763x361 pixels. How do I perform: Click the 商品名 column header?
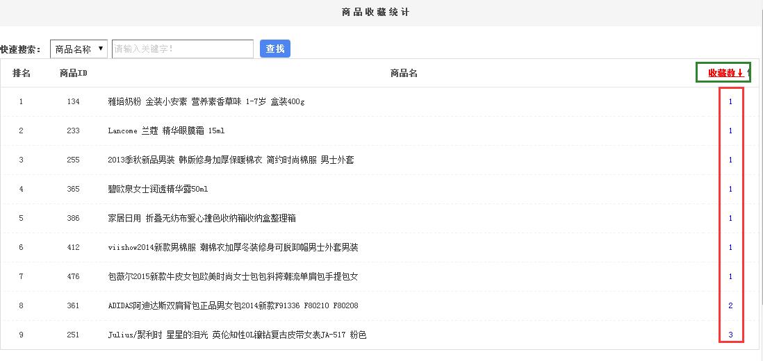click(x=404, y=74)
